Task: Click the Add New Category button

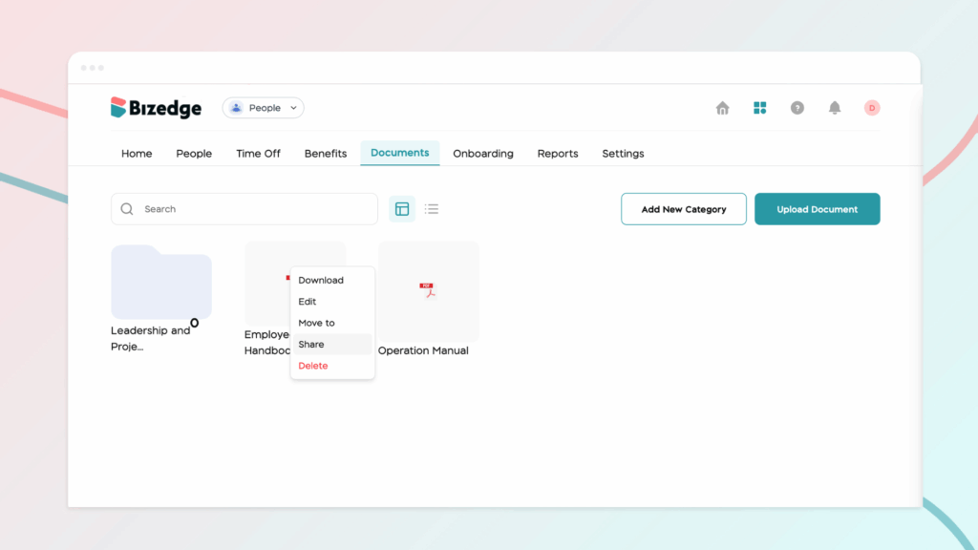Action: 683,209
